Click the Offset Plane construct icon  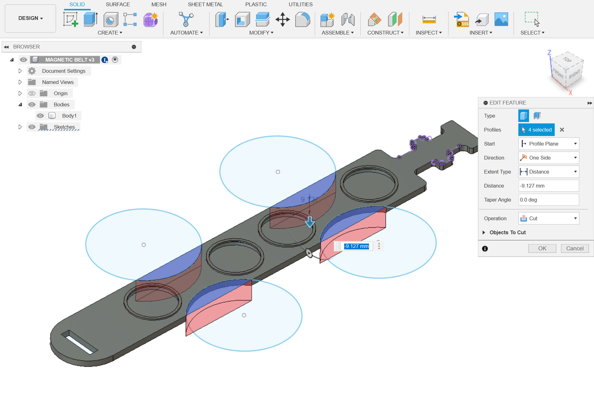[x=375, y=19]
